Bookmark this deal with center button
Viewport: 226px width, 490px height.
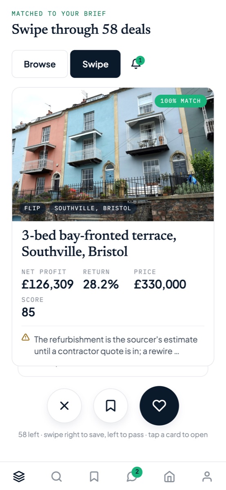coord(111,405)
